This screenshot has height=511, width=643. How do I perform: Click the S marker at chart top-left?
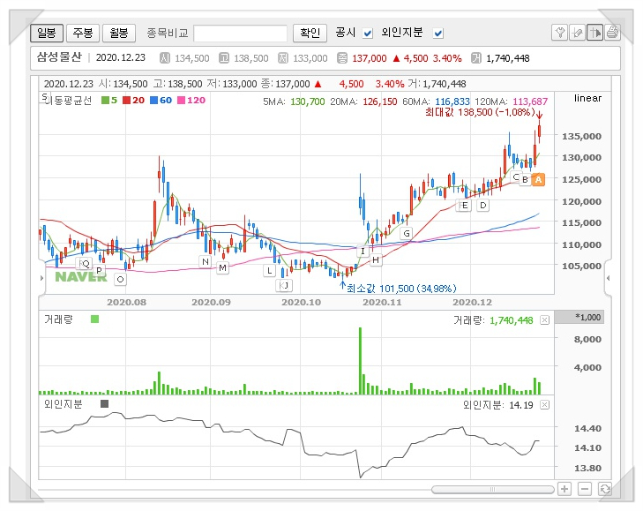(x=44, y=97)
